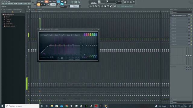Open the Pattern 1 selector
193x108 pixels.
coord(74,6)
